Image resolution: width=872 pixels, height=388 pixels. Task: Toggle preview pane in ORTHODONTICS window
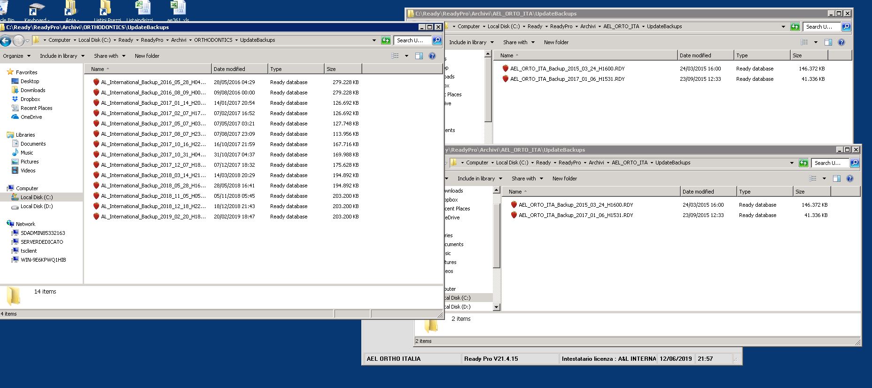tap(419, 56)
